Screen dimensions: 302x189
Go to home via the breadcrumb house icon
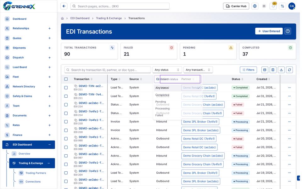pos(62,18)
